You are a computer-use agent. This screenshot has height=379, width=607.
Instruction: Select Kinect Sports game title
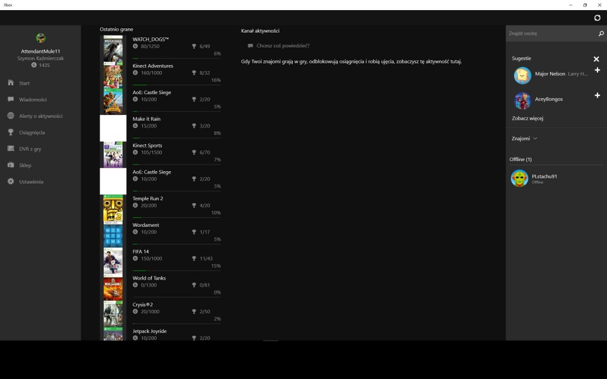point(147,146)
